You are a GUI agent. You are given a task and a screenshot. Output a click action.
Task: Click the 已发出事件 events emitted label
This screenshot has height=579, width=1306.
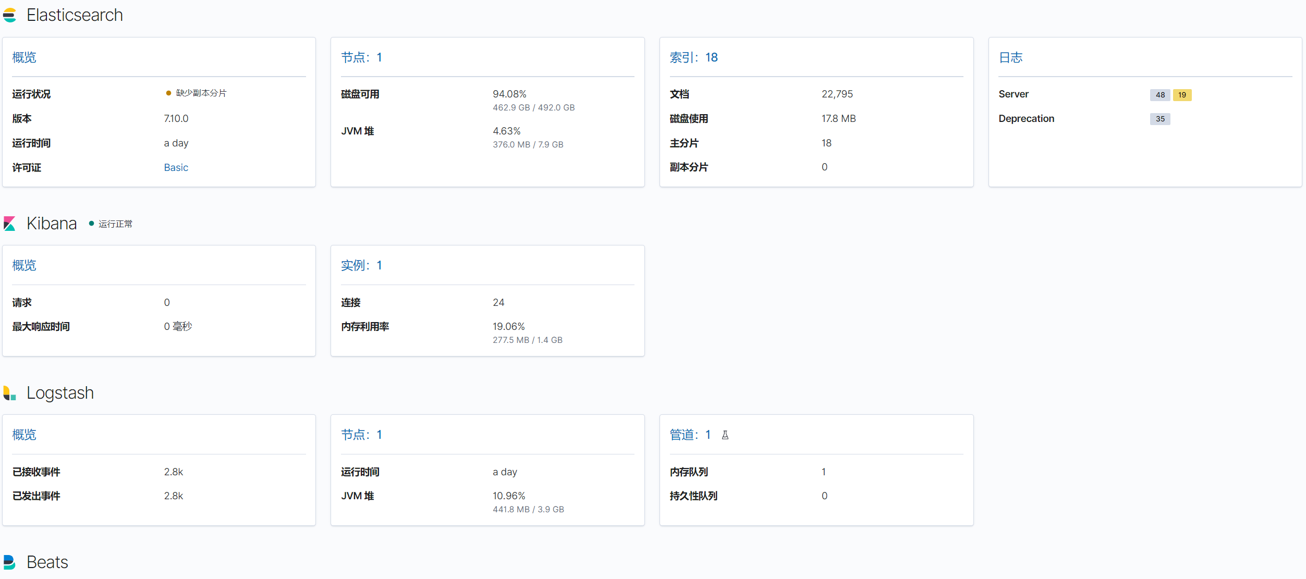(36, 496)
